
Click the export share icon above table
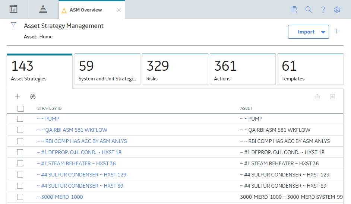point(317,96)
